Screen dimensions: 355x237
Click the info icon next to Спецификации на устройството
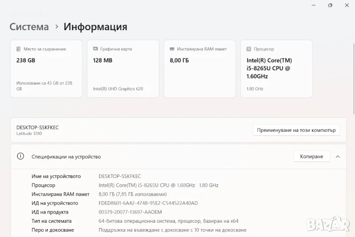pyautogui.click(x=20, y=156)
